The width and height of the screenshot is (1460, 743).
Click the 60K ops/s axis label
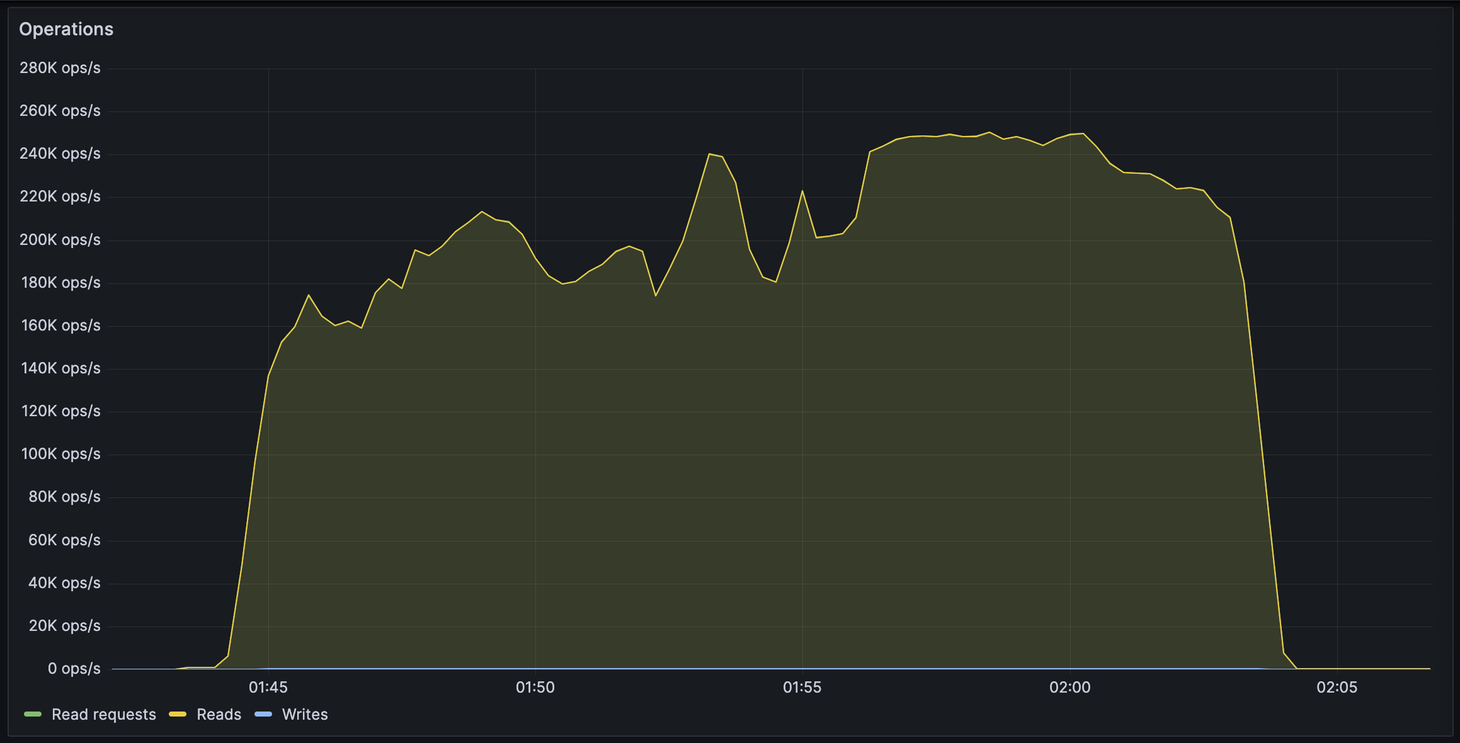tap(64, 540)
